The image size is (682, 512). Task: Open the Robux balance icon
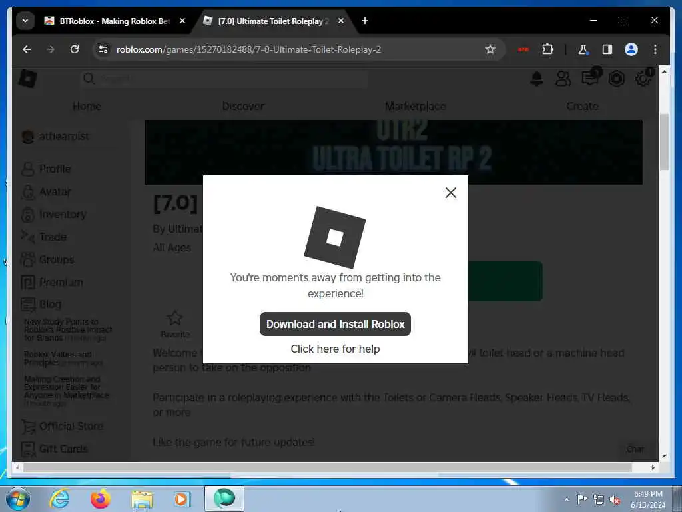pyautogui.click(x=616, y=79)
